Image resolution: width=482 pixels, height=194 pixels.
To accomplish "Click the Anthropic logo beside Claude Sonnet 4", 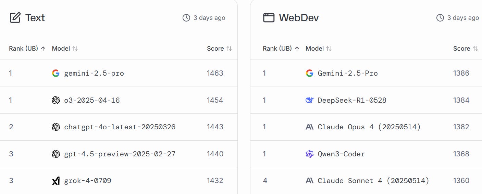I will 309,181.
